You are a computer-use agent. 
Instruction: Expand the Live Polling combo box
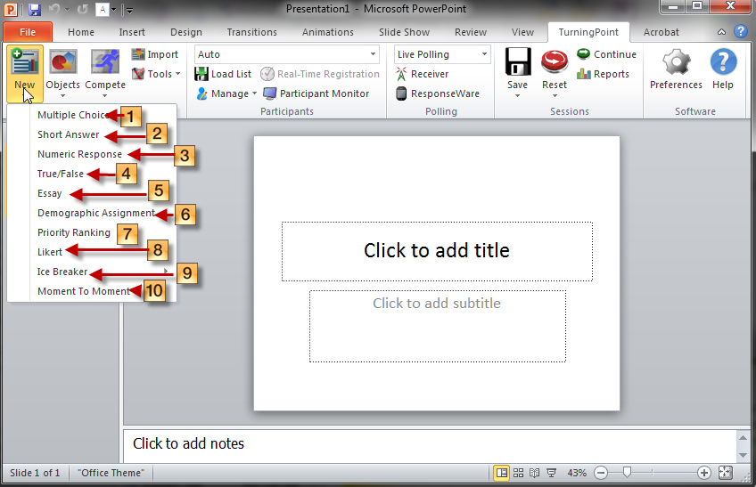tap(484, 54)
